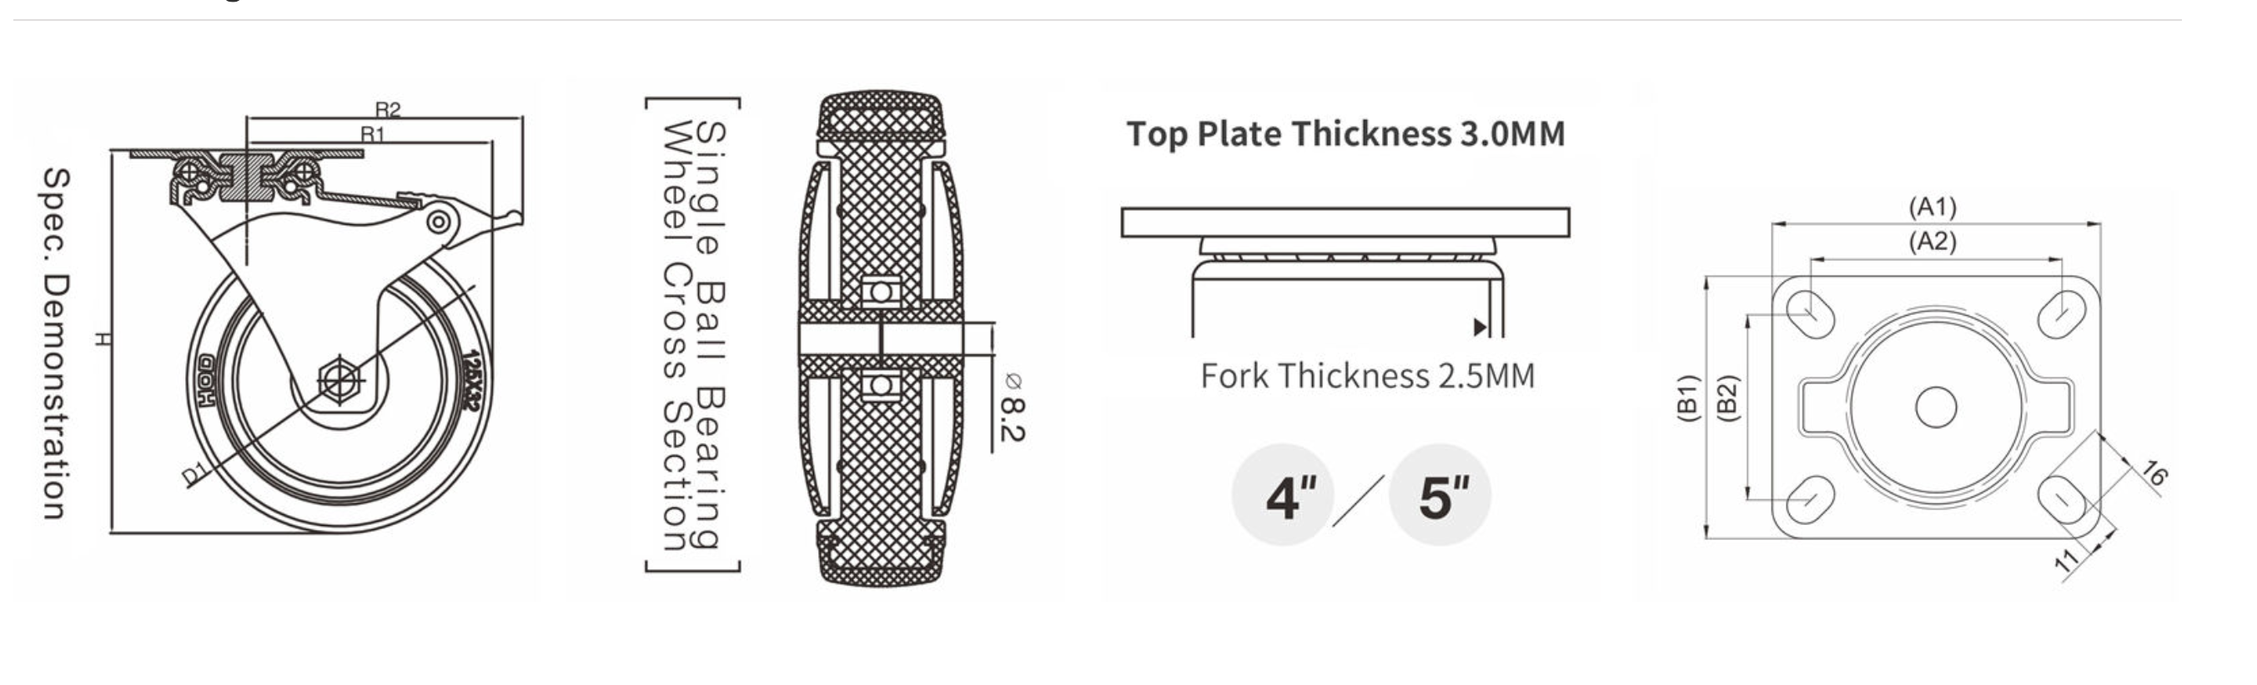Click the Spec. Demonstration vertical title

pyautogui.click(x=55, y=344)
